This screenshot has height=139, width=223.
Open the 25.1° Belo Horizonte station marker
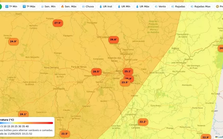(x=128, y=71)
